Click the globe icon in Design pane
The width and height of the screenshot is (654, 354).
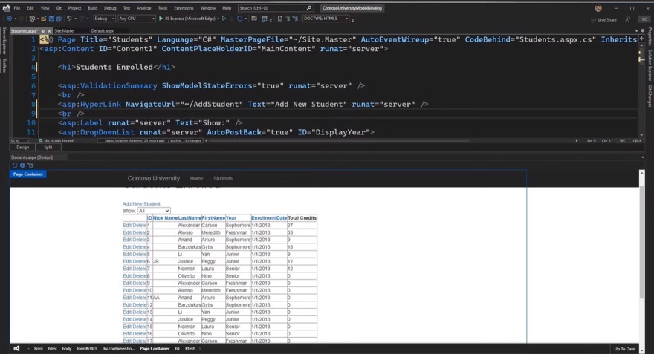pyautogui.click(x=22, y=165)
